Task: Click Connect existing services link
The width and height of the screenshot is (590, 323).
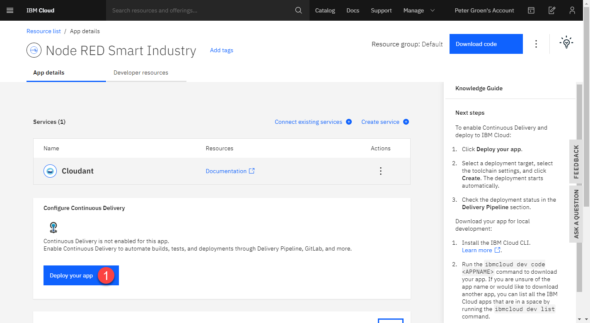Action: pyautogui.click(x=309, y=122)
